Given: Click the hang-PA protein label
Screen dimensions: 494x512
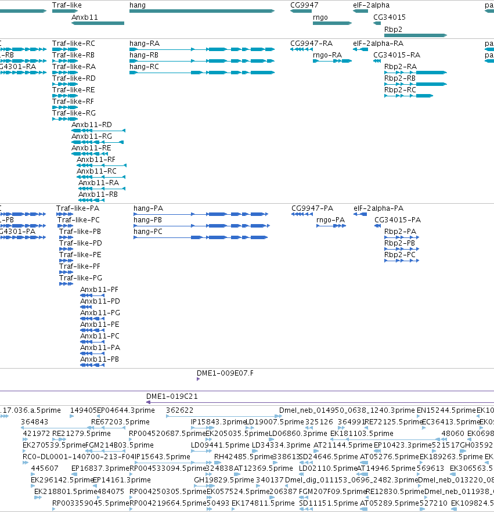Looking at the screenshot, I should click(x=148, y=208).
